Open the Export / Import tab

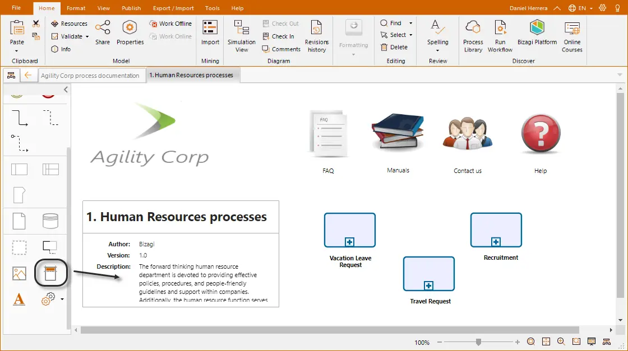(x=173, y=8)
